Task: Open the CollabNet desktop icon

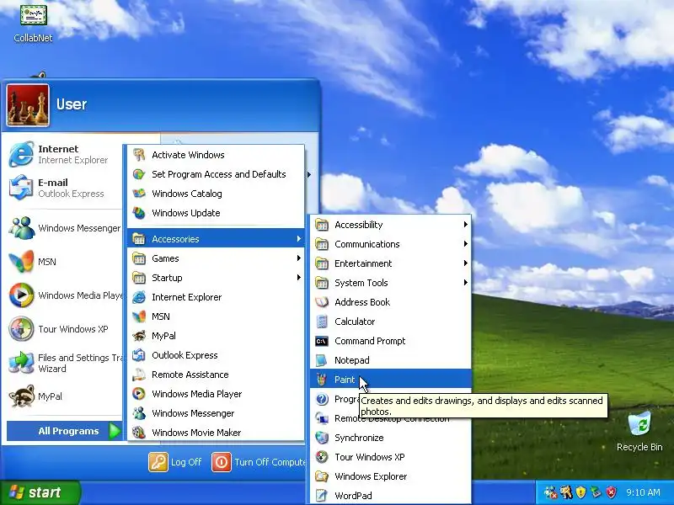Action: pos(33,23)
